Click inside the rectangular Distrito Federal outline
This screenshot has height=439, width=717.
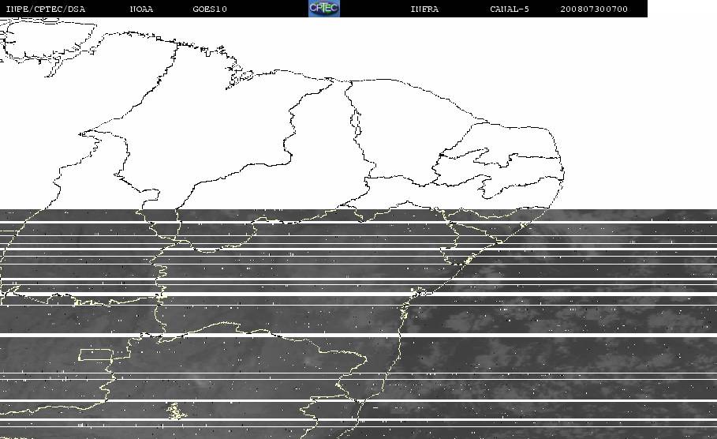(x=95, y=355)
